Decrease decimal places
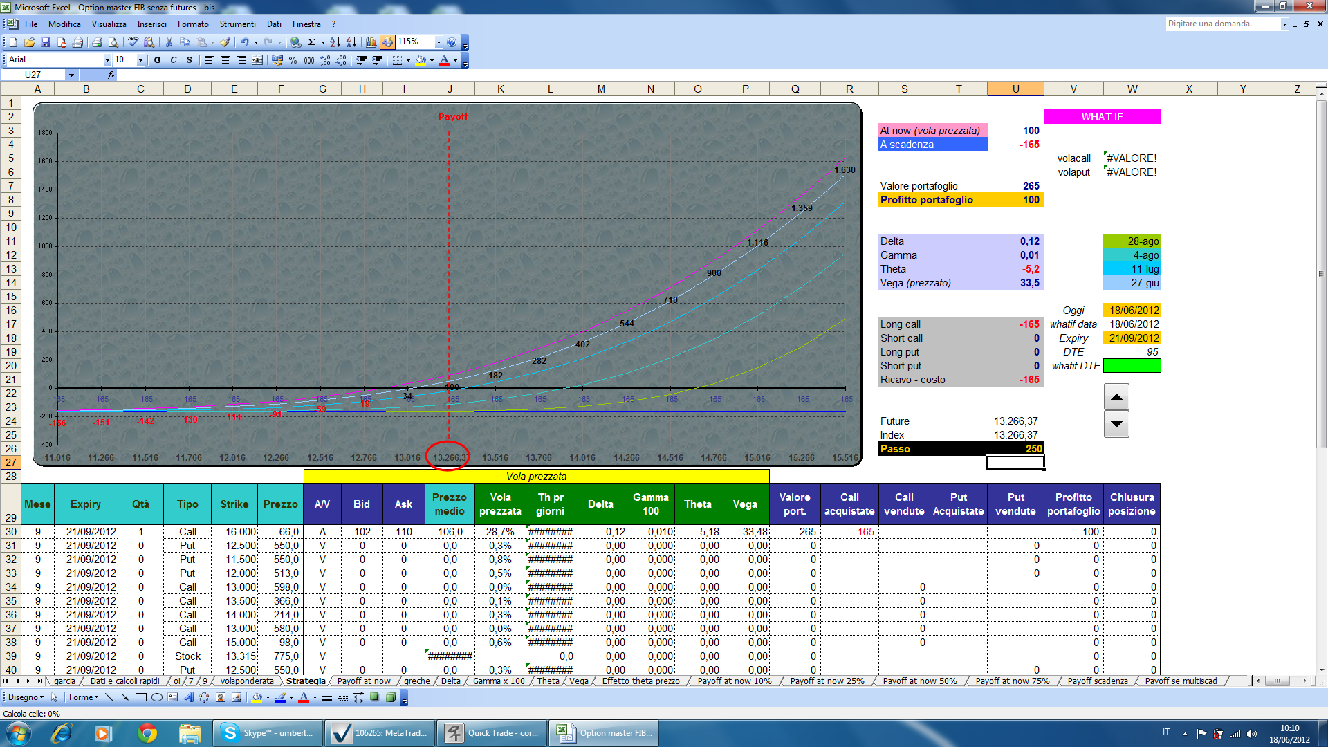This screenshot has height=747, width=1328. 341,60
